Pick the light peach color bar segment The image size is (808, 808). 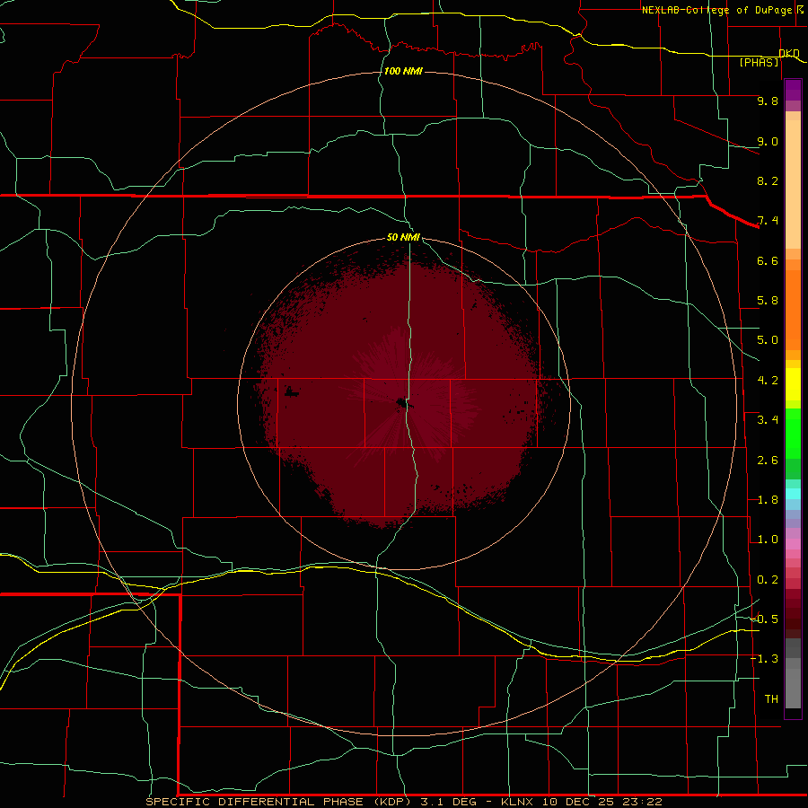point(793,184)
